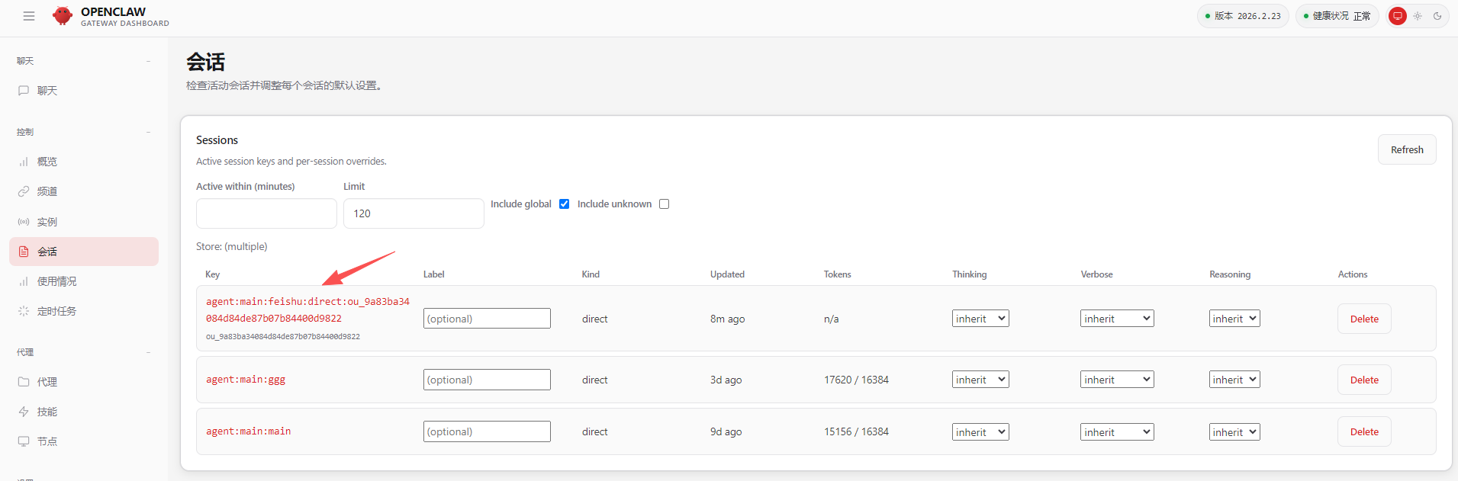The height and width of the screenshot is (481, 1458).
Task: Open the agent:main:ggg session link
Action: pyautogui.click(x=246, y=380)
